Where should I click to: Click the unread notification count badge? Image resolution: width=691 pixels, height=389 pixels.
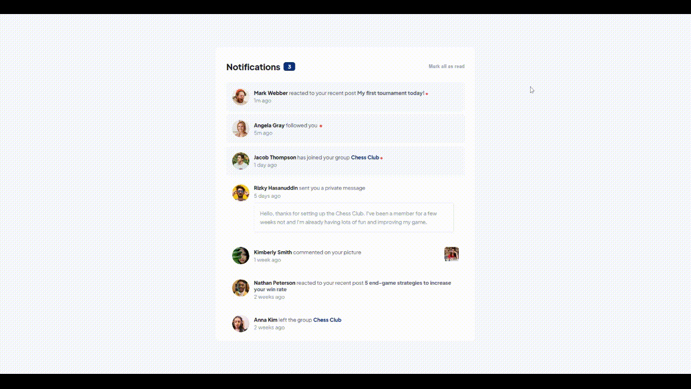(x=289, y=66)
